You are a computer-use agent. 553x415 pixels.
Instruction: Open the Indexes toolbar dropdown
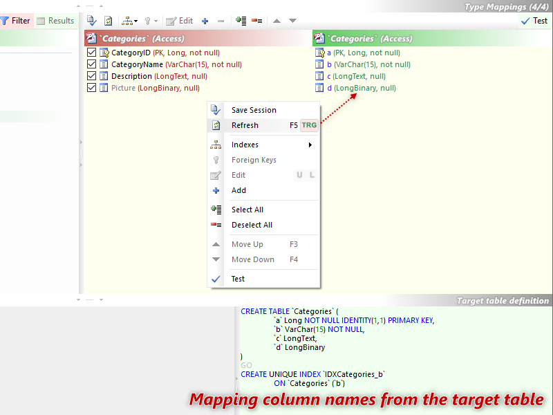[129, 21]
